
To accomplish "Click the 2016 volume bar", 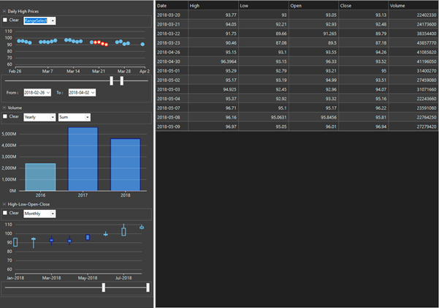I will 40,176.
